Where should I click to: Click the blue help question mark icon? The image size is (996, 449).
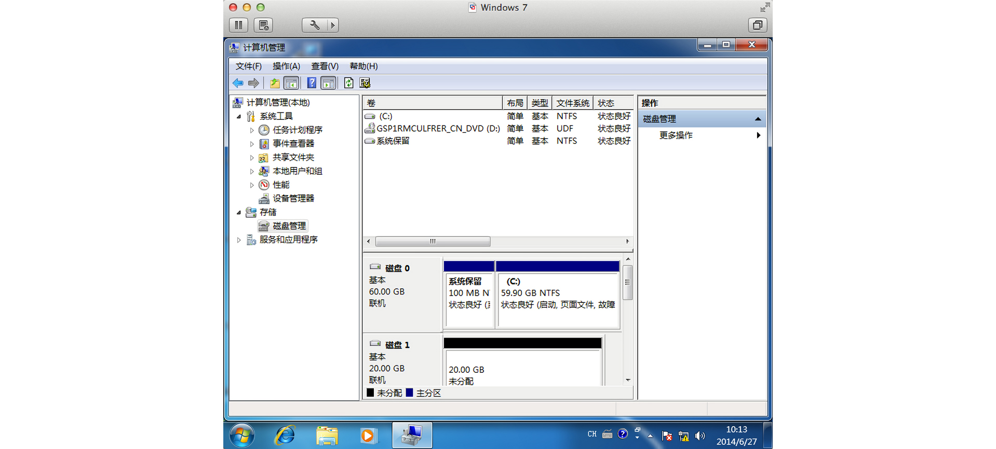[x=312, y=83]
